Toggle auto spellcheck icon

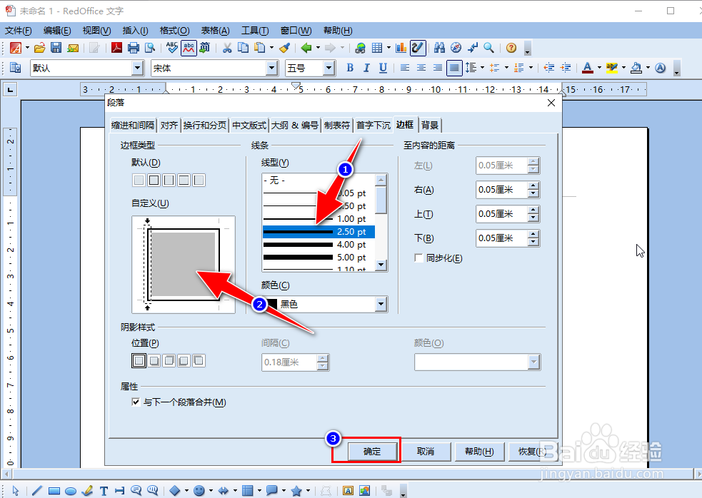pyautogui.click(x=189, y=47)
